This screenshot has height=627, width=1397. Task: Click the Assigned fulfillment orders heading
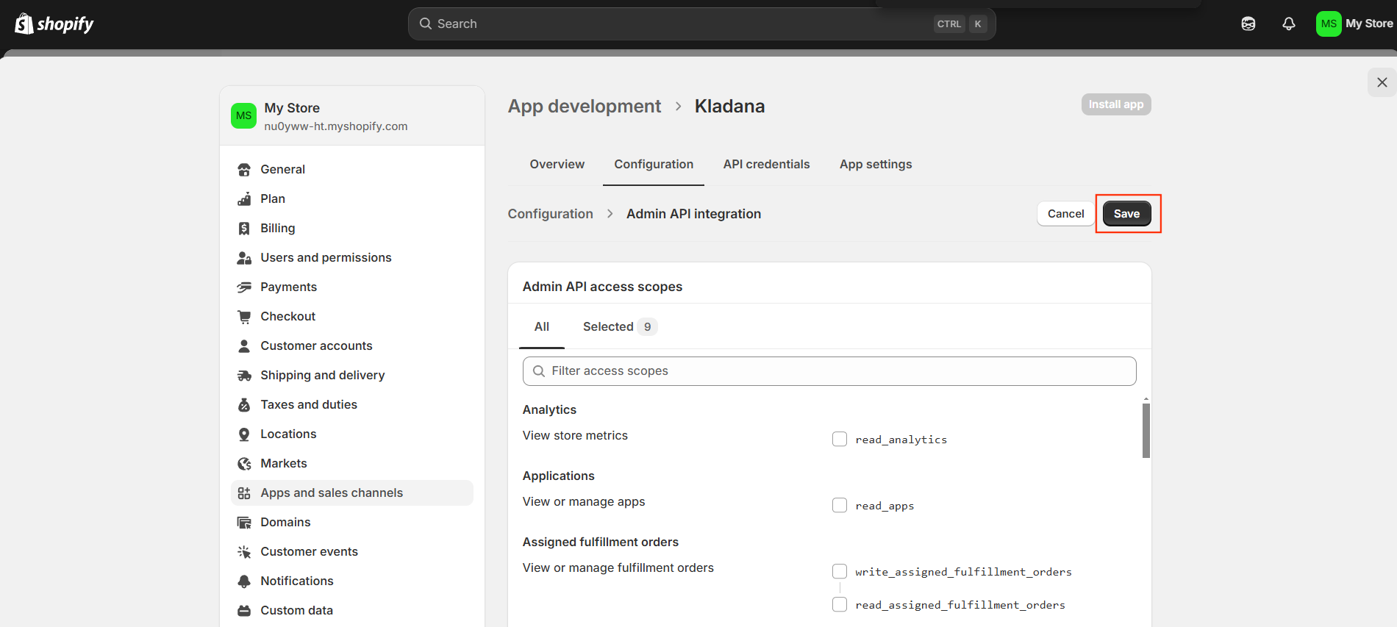601,542
